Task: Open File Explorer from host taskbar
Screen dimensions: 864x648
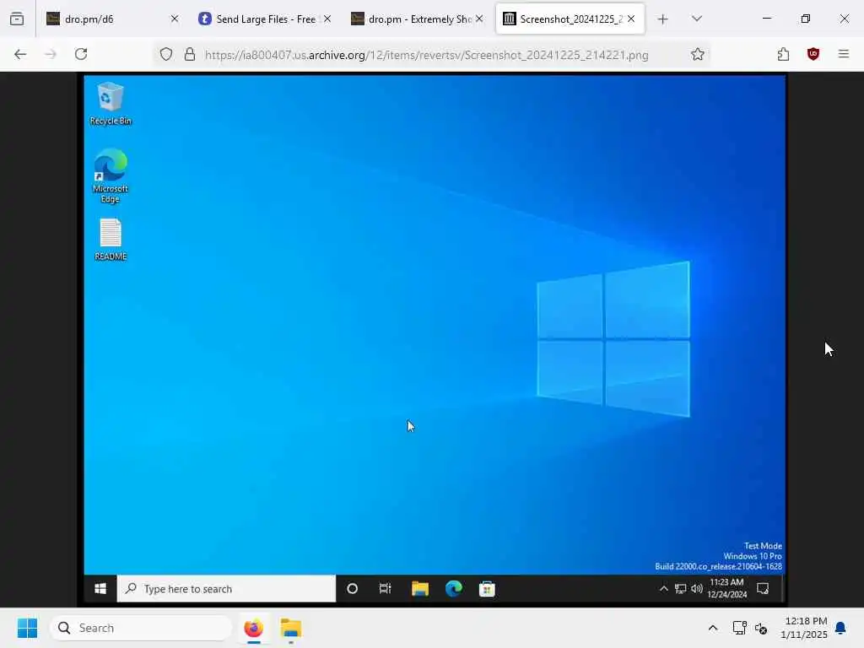Action: click(x=290, y=628)
